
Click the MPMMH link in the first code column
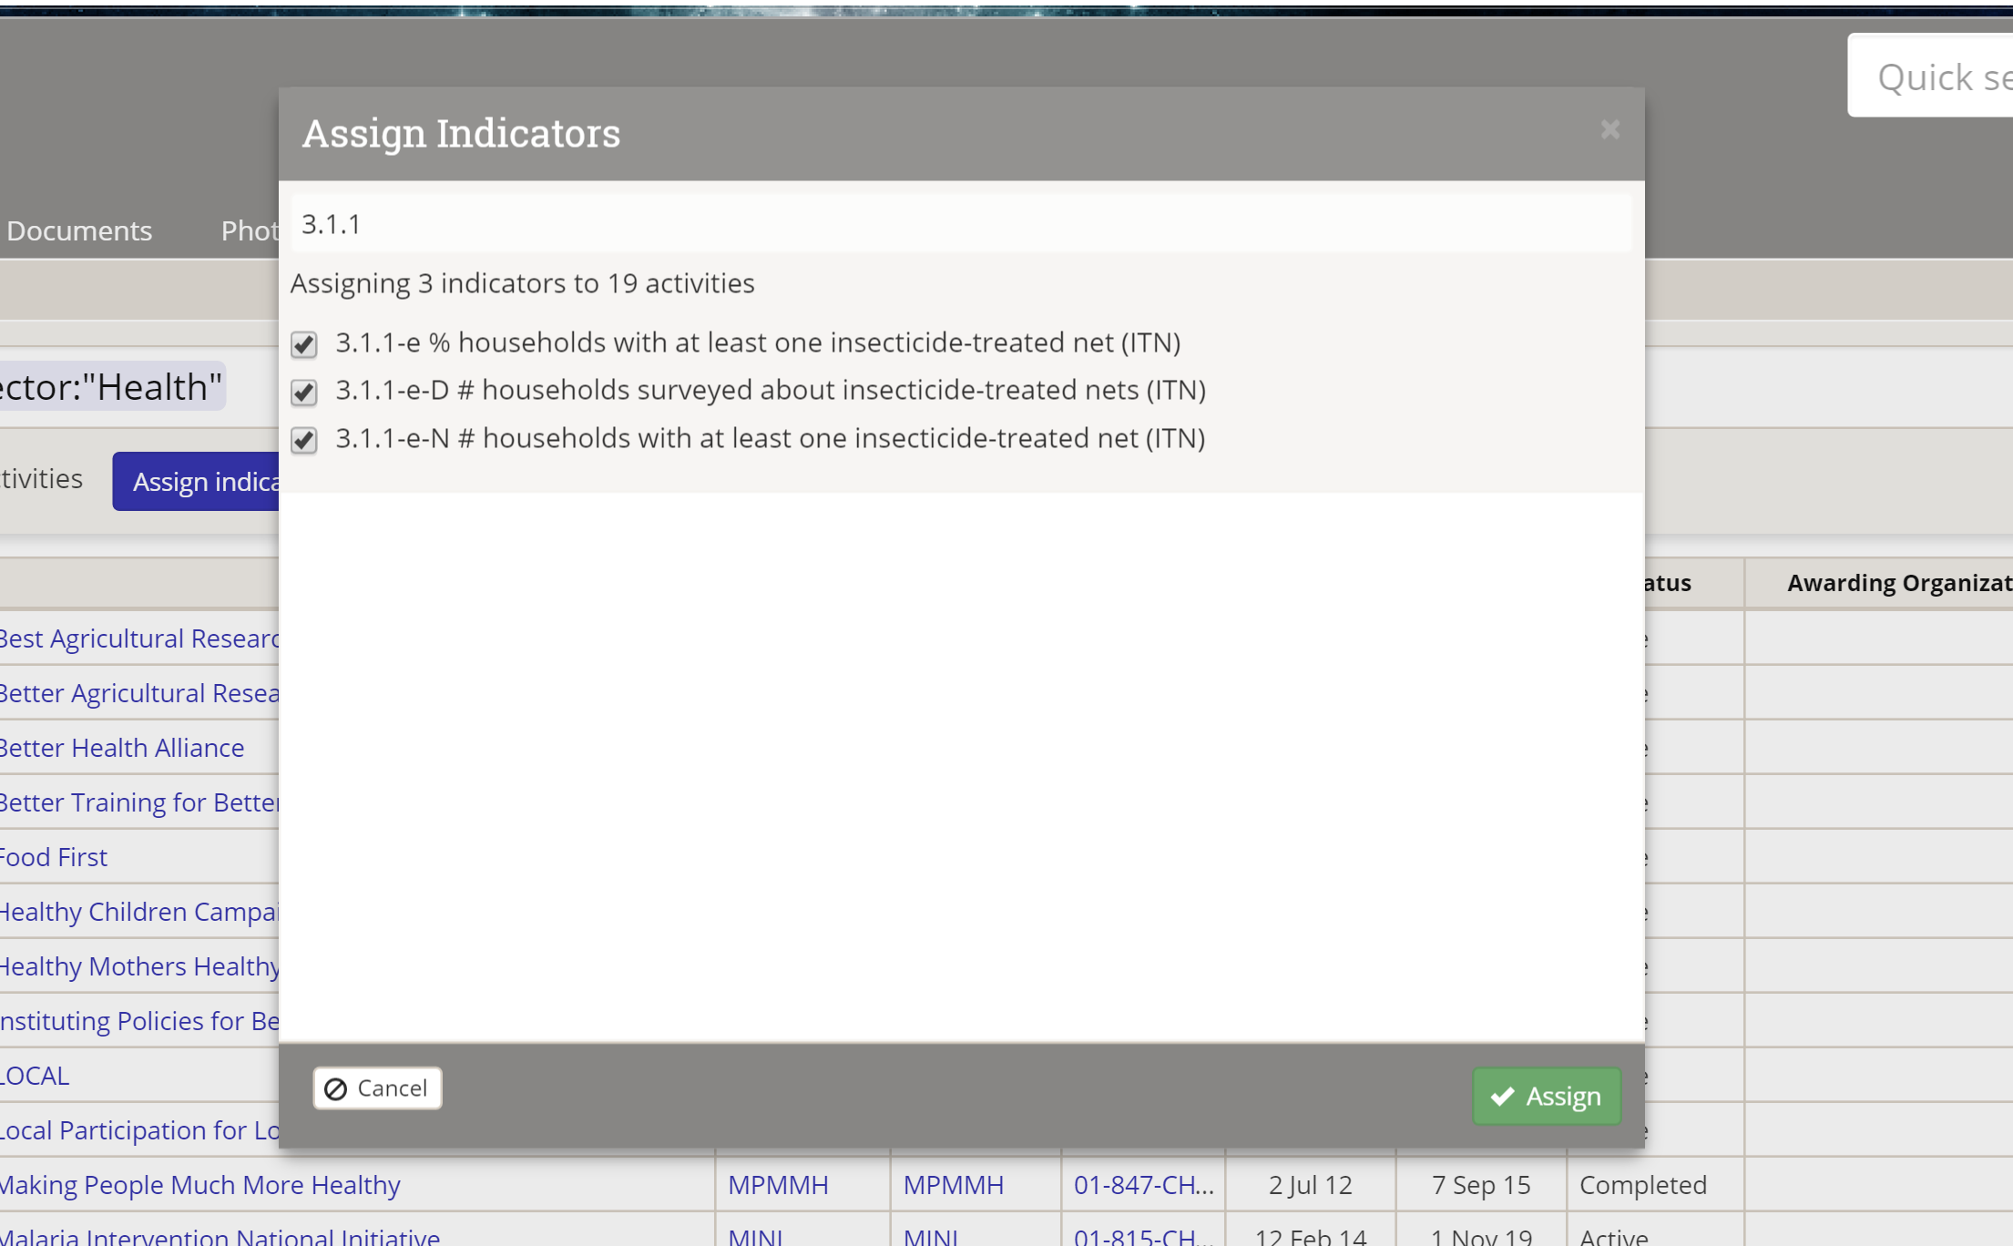(778, 1185)
